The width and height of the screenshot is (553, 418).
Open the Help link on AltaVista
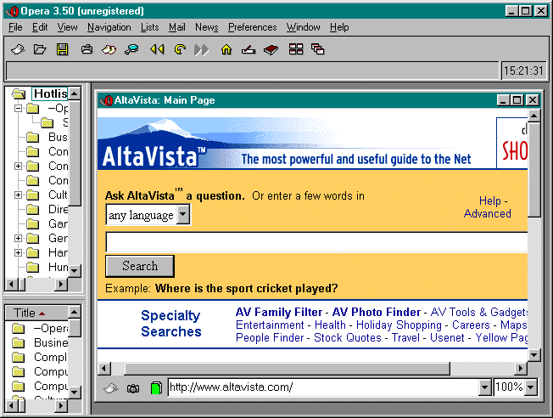coord(489,201)
